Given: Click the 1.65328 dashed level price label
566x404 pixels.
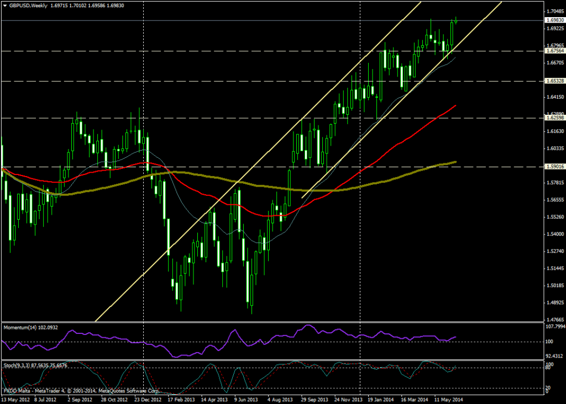Looking at the screenshot, I should [x=554, y=81].
